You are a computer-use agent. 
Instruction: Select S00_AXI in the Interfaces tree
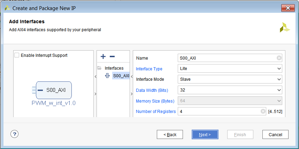(x=121, y=76)
